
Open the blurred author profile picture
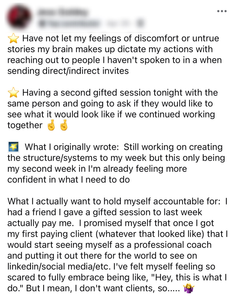[19, 17]
